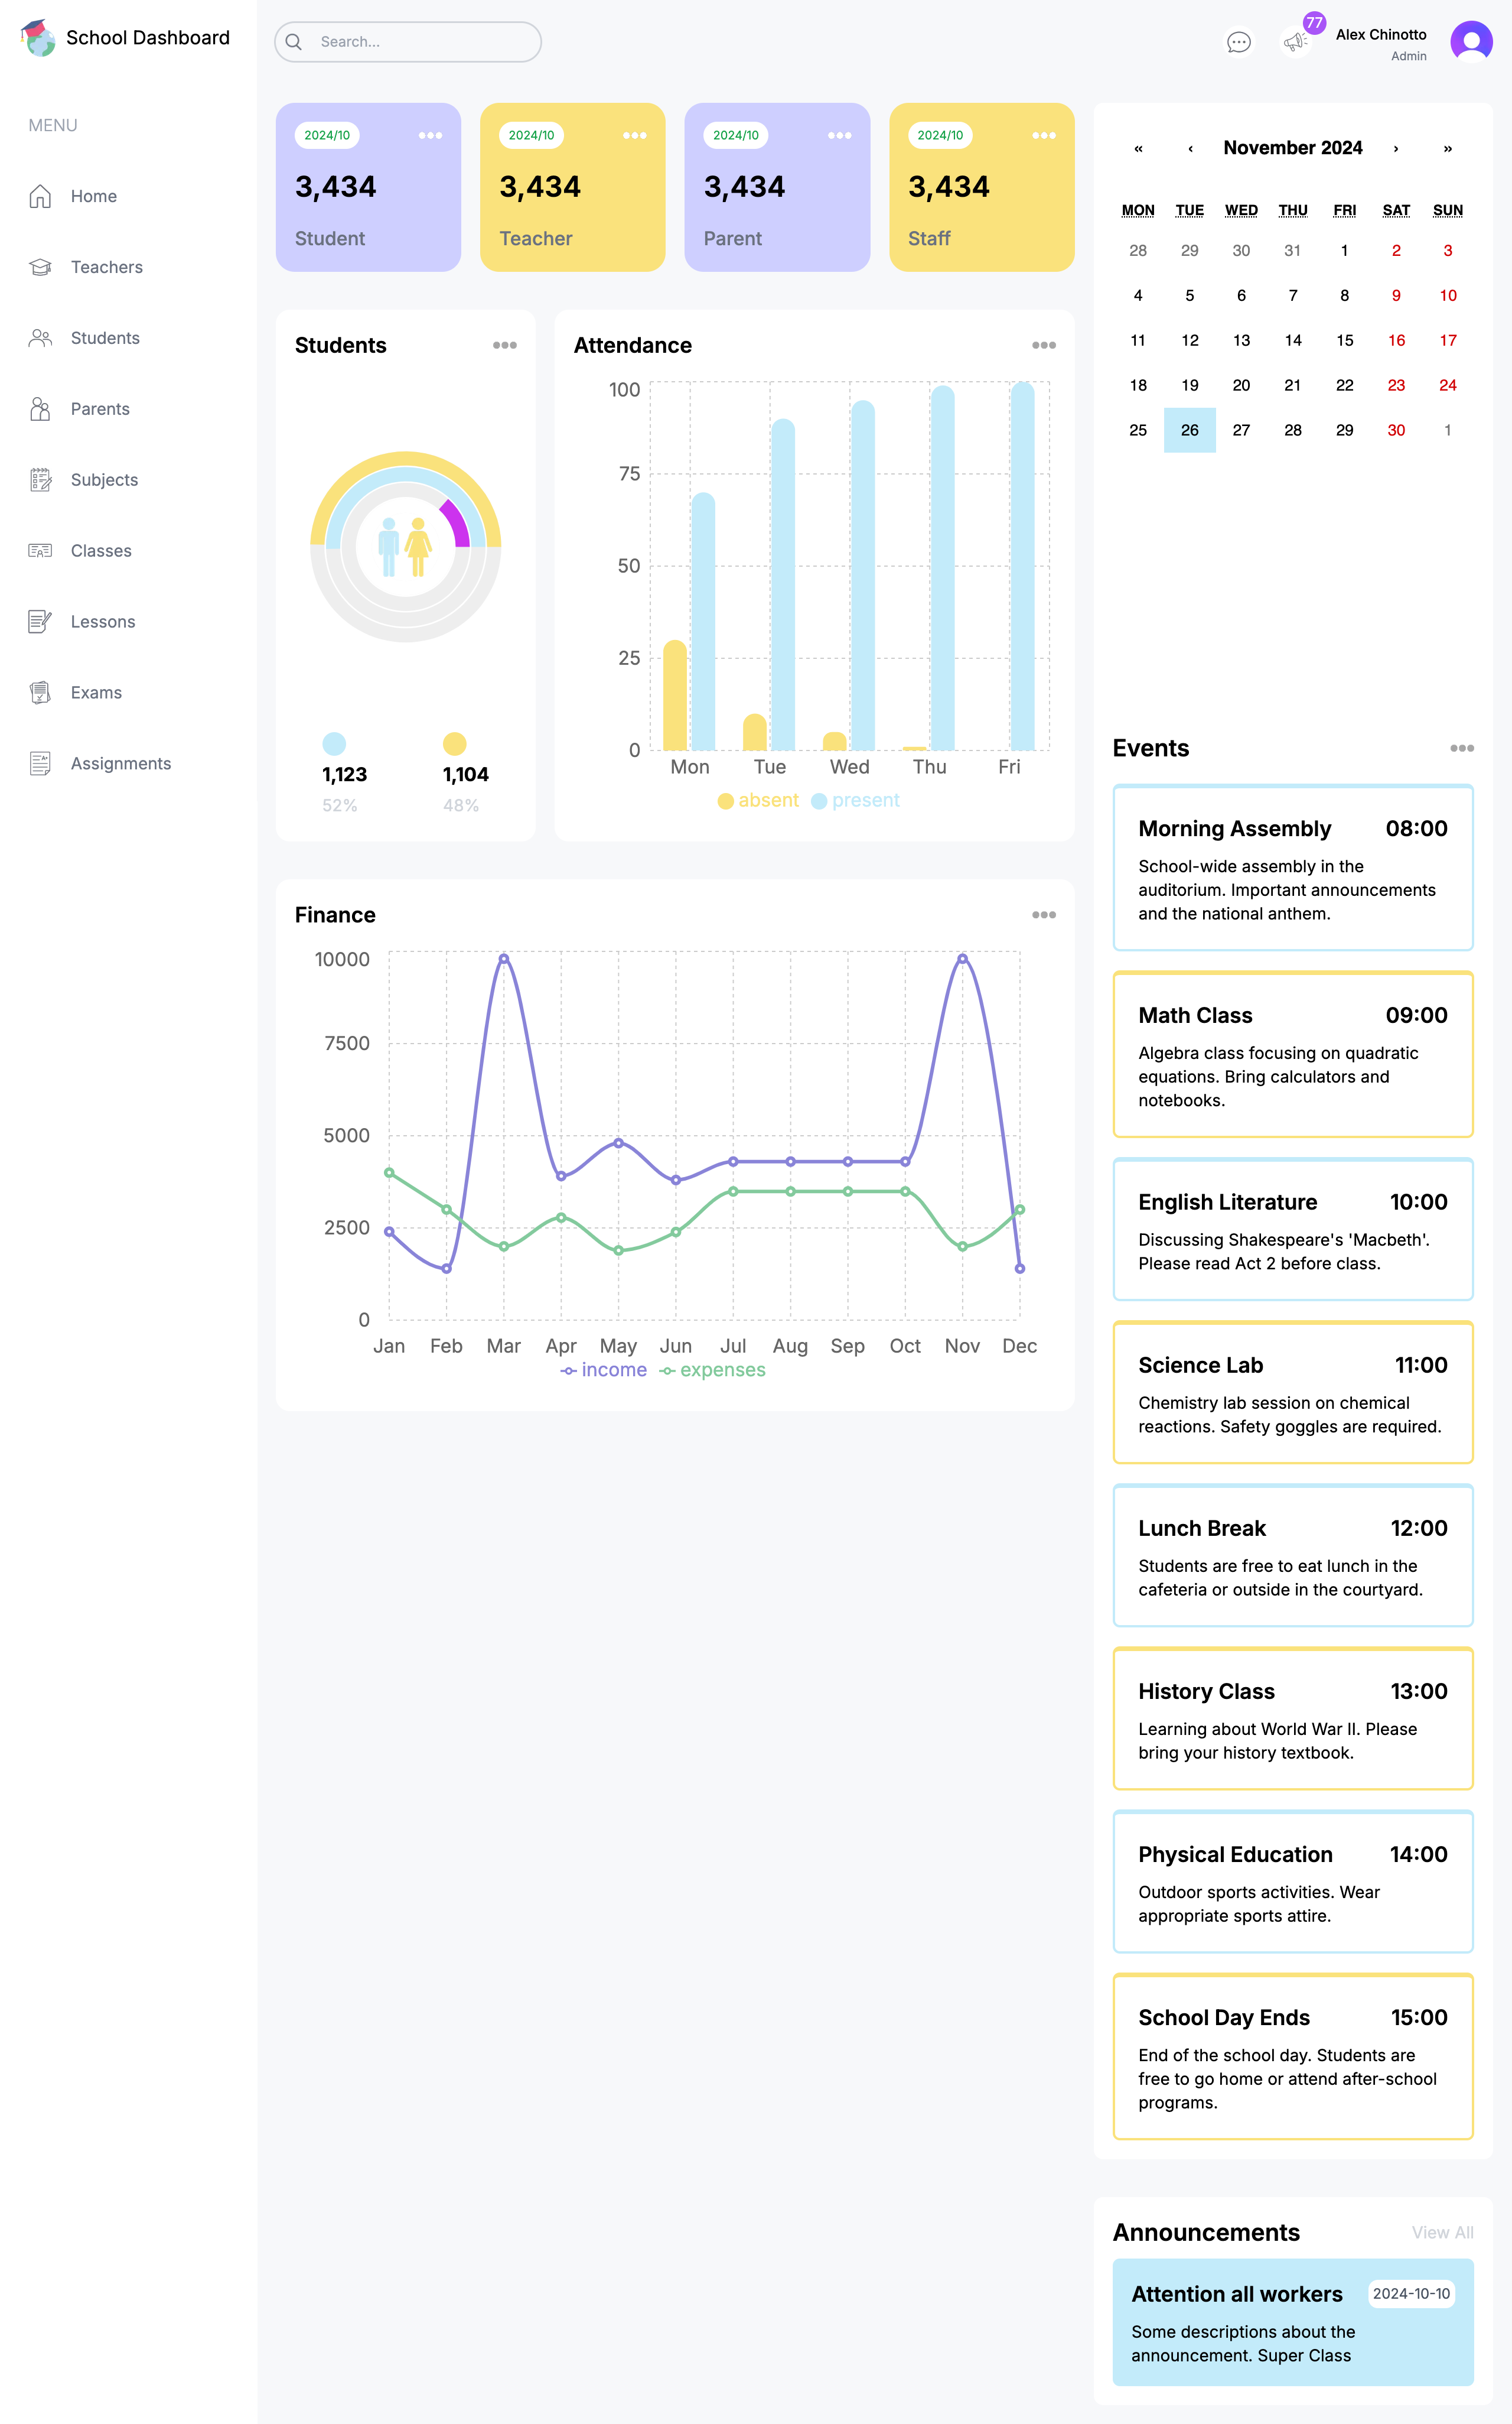Open Assignments from the sidebar menu

point(120,763)
